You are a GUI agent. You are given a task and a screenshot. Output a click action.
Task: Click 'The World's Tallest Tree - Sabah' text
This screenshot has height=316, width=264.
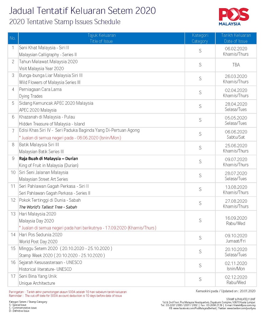pos(48,207)
